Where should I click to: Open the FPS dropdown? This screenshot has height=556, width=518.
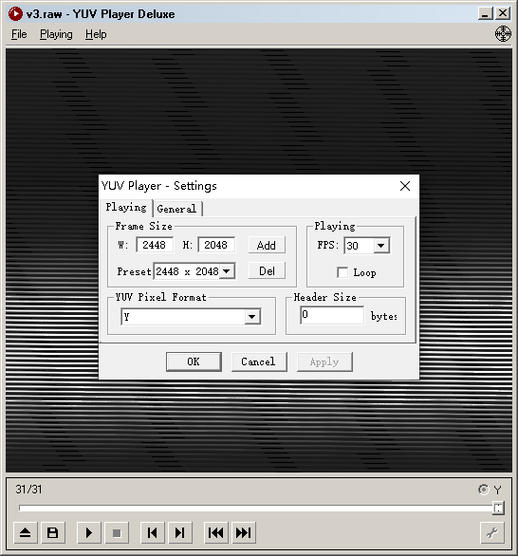click(381, 246)
